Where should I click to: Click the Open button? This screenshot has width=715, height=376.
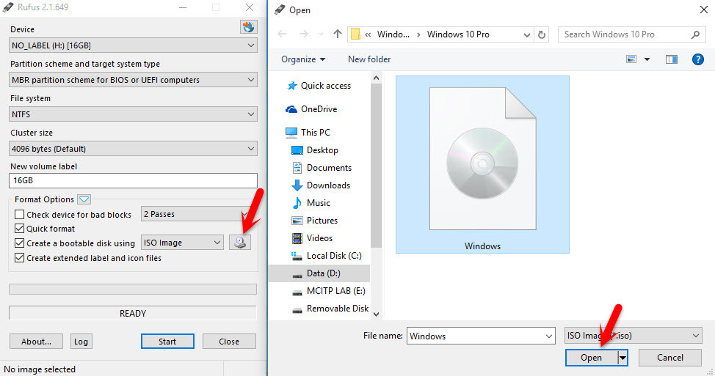pyautogui.click(x=592, y=358)
